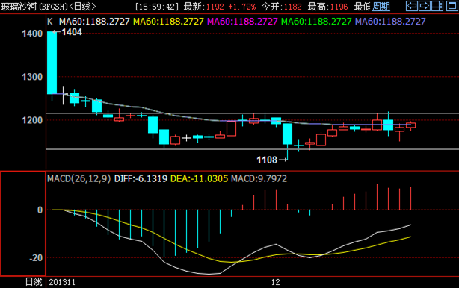
Task: Click the MACD(26,12,9) indicator label
Action: (x=79, y=178)
